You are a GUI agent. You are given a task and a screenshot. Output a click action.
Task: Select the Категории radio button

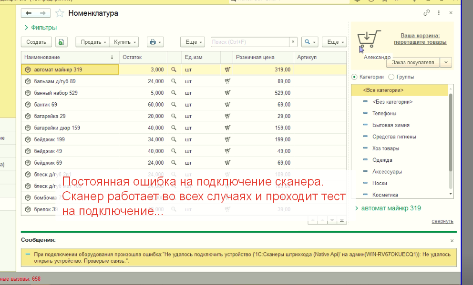(354, 77)
